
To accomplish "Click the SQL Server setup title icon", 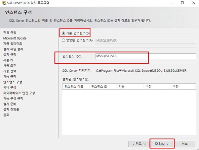I will (4, 3).
